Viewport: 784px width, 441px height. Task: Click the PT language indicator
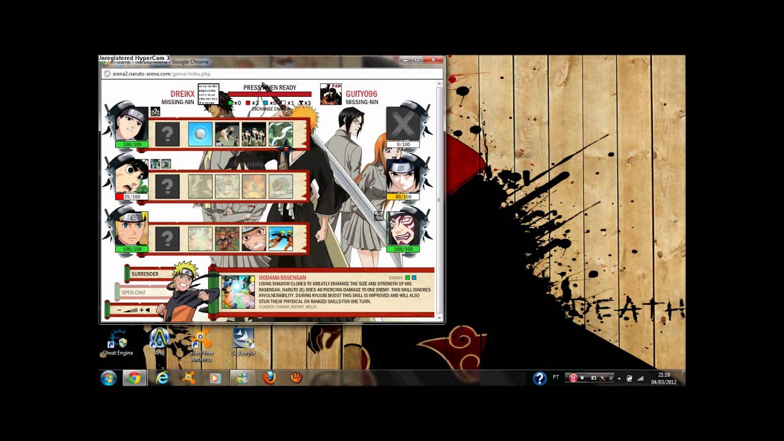pyautogui.click(x=556, y=377)
